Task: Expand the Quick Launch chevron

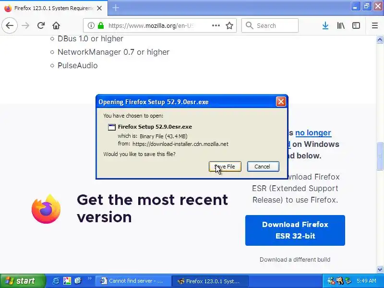Action: (x=89, y=278)
